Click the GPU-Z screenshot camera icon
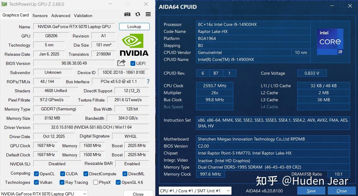Image resolution: width=358 pixels, height=196 pixels. click(127, 14)
